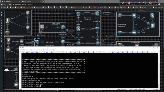Open a new browser tab with plus button

(43, 2)
